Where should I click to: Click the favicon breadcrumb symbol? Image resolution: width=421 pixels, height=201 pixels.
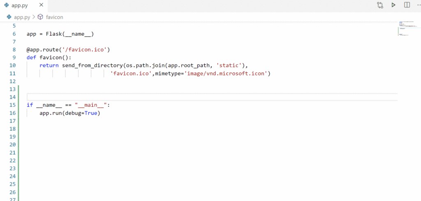click(x=55, y=17)
